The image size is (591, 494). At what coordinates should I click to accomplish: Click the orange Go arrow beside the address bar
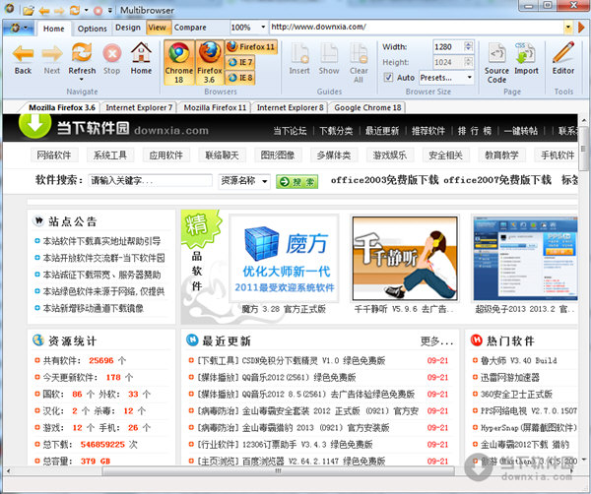click(x=581, y=27)
